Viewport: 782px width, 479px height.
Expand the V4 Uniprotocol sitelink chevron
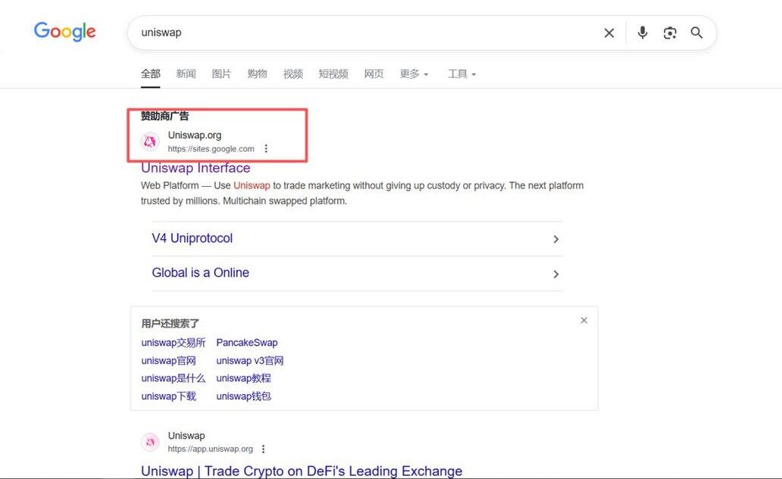(556, 239)
